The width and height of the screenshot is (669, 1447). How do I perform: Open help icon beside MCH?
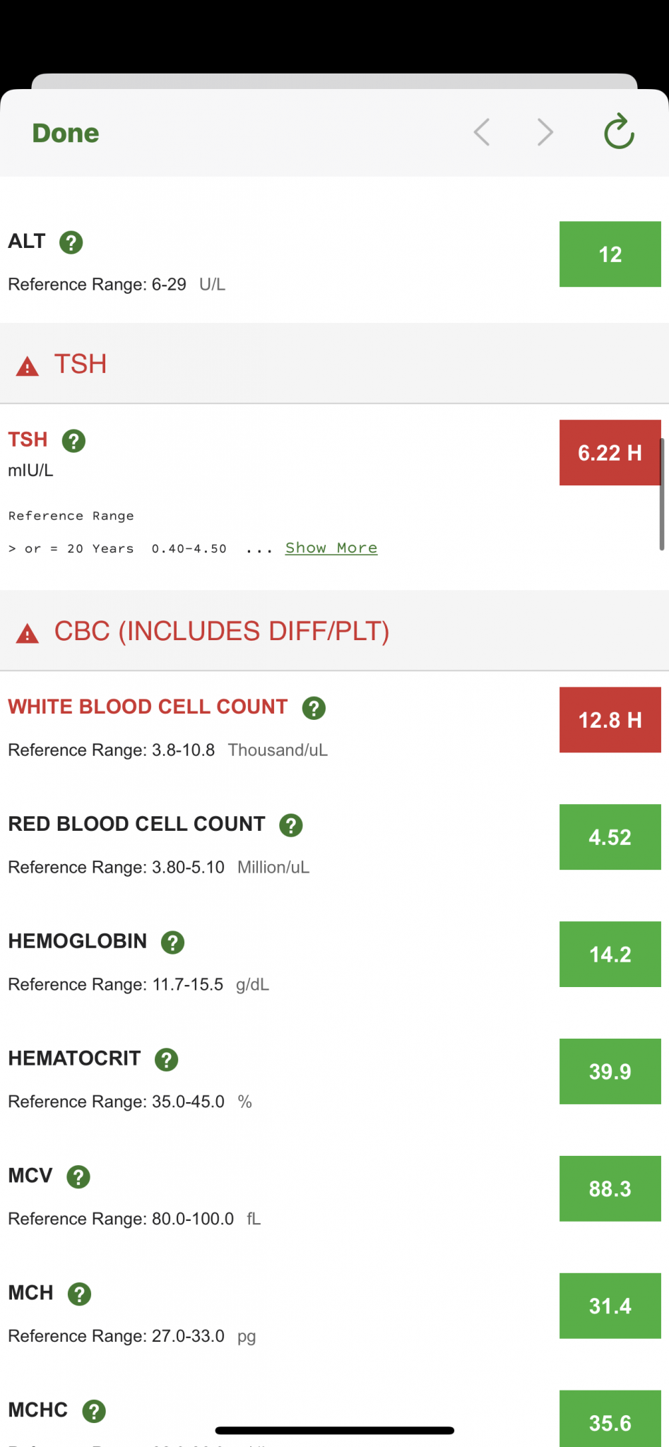point(79,1294)
